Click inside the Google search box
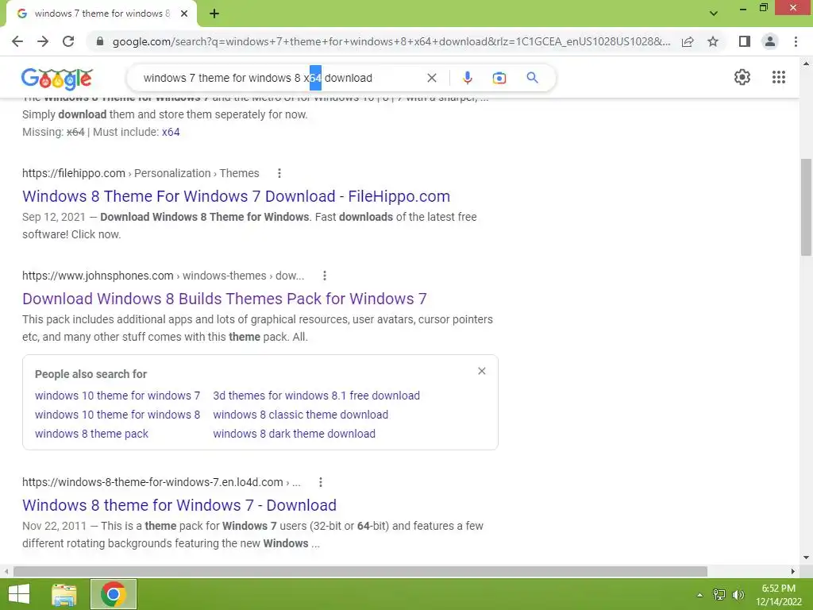The width and height of the screenshot is (813, 610). pyautogui.click(x=280, y=78)
